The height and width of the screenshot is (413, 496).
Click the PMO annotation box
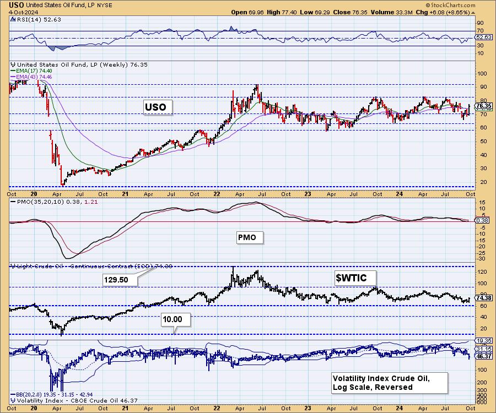[x=250, y=237]
